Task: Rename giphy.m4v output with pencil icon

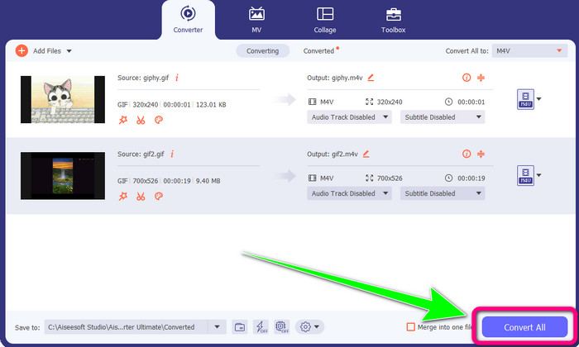Action: click(371, 78)
